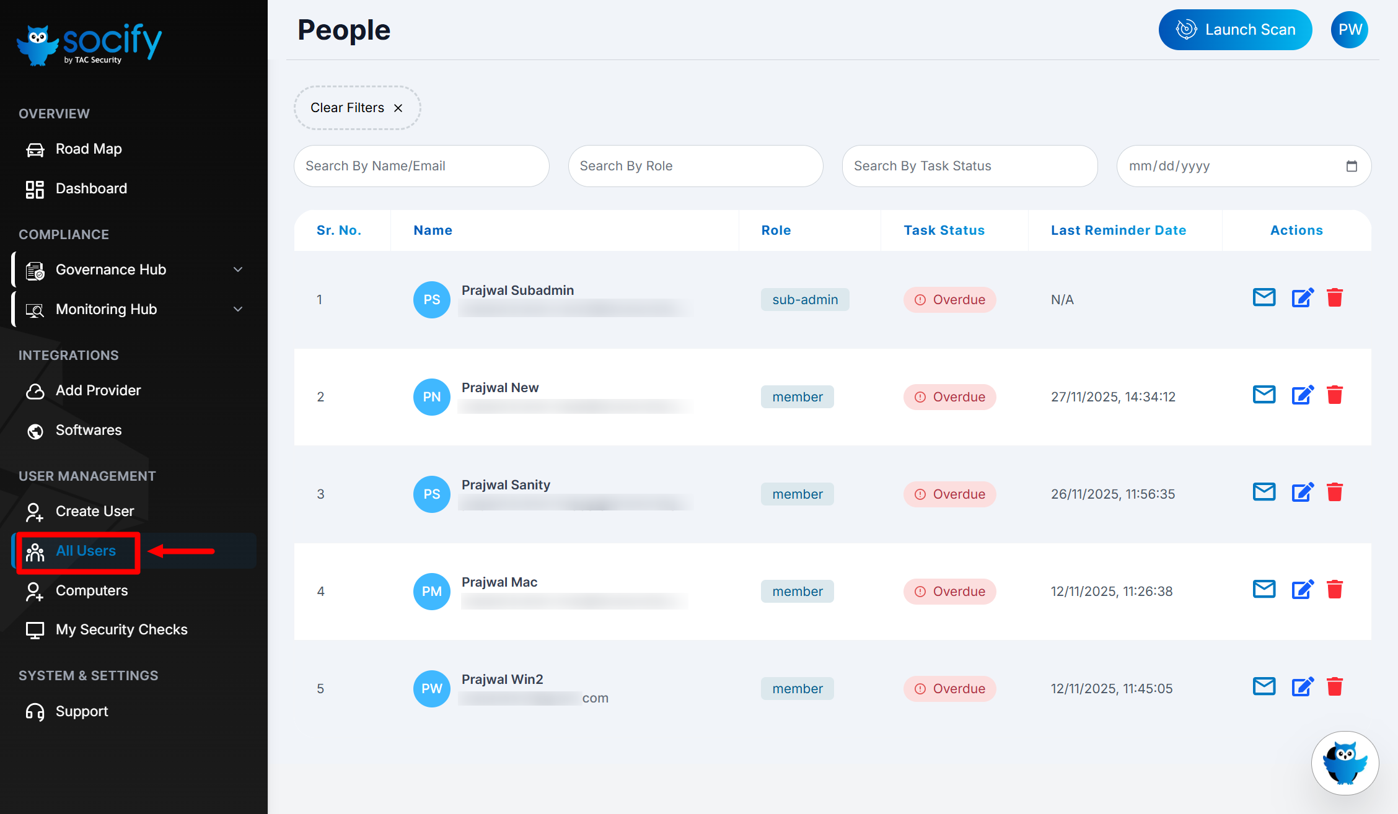Click the PW profile avatar

(x=1349, y=30)
